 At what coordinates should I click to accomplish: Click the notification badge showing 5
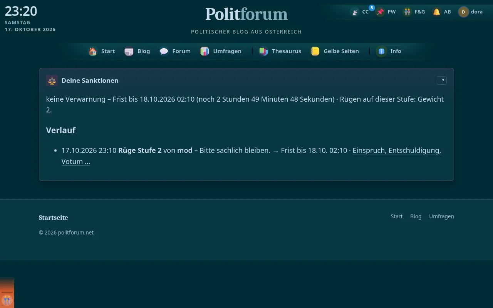tap(372, 8)
